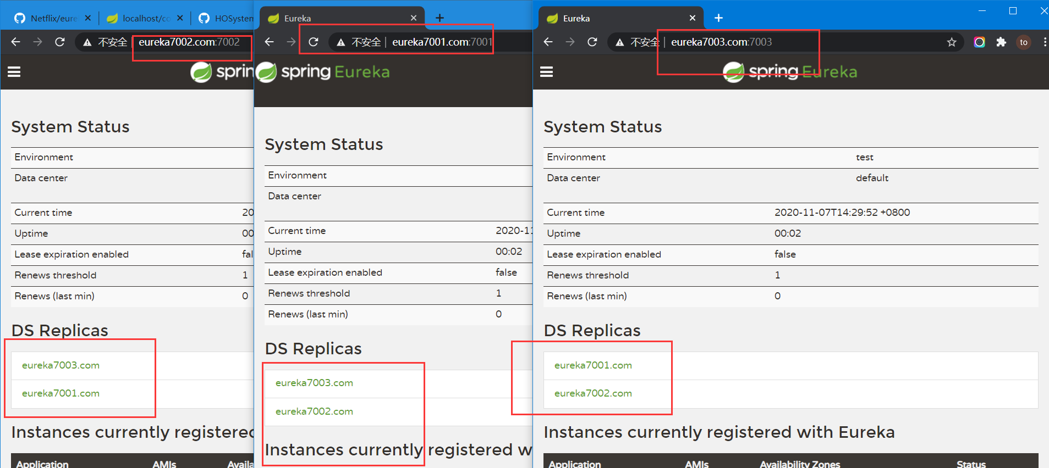The width and height of the screenshot is (1049, 468).
Task: Open a new tab in the middle window
Action: point(440,18)
